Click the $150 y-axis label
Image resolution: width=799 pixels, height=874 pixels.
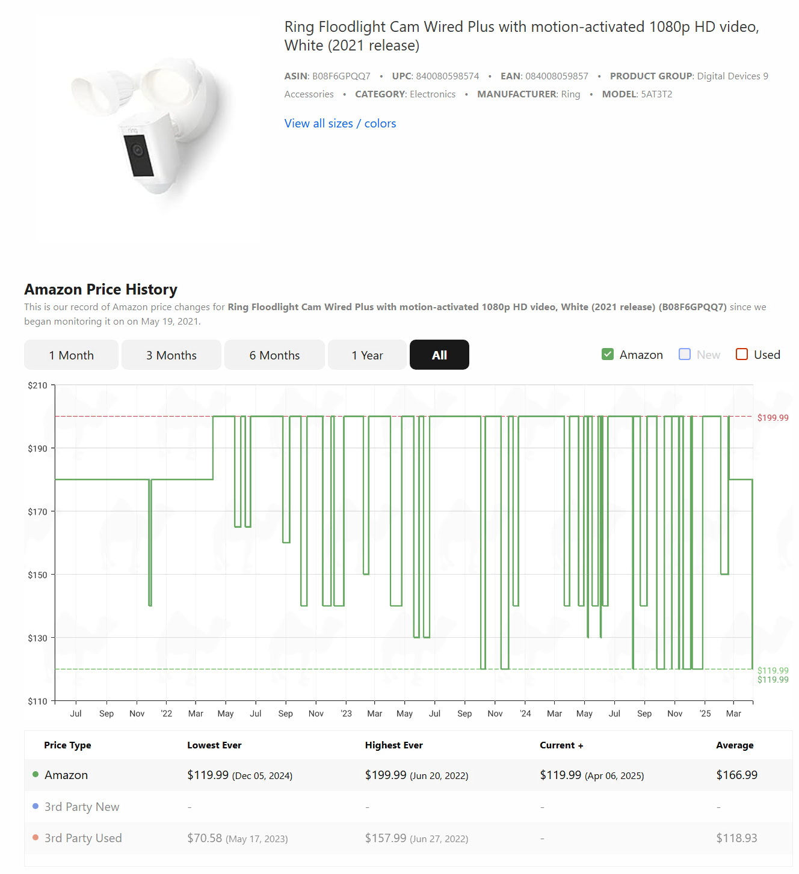[x=37, y=575]
